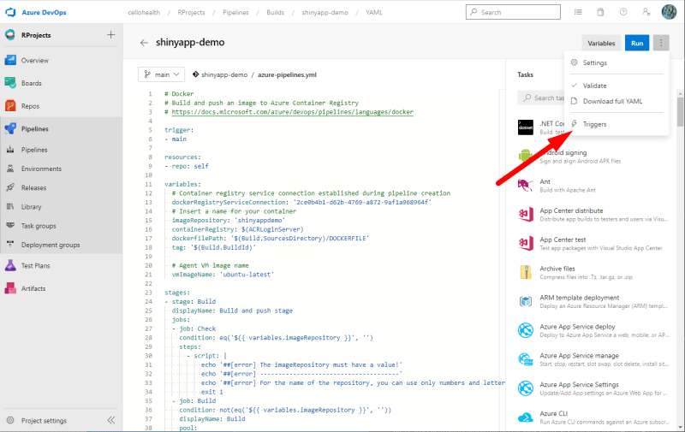The height and width of the screenshot is (432, 685).
Task: Click the RProjects project icon
Action: (x=10, y=35)
